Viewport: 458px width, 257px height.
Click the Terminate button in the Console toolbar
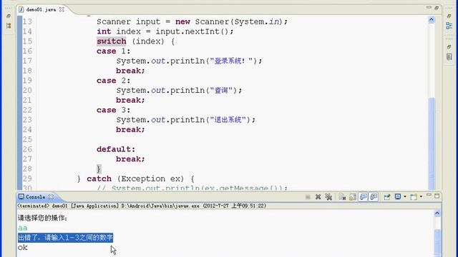click(308, 197)
